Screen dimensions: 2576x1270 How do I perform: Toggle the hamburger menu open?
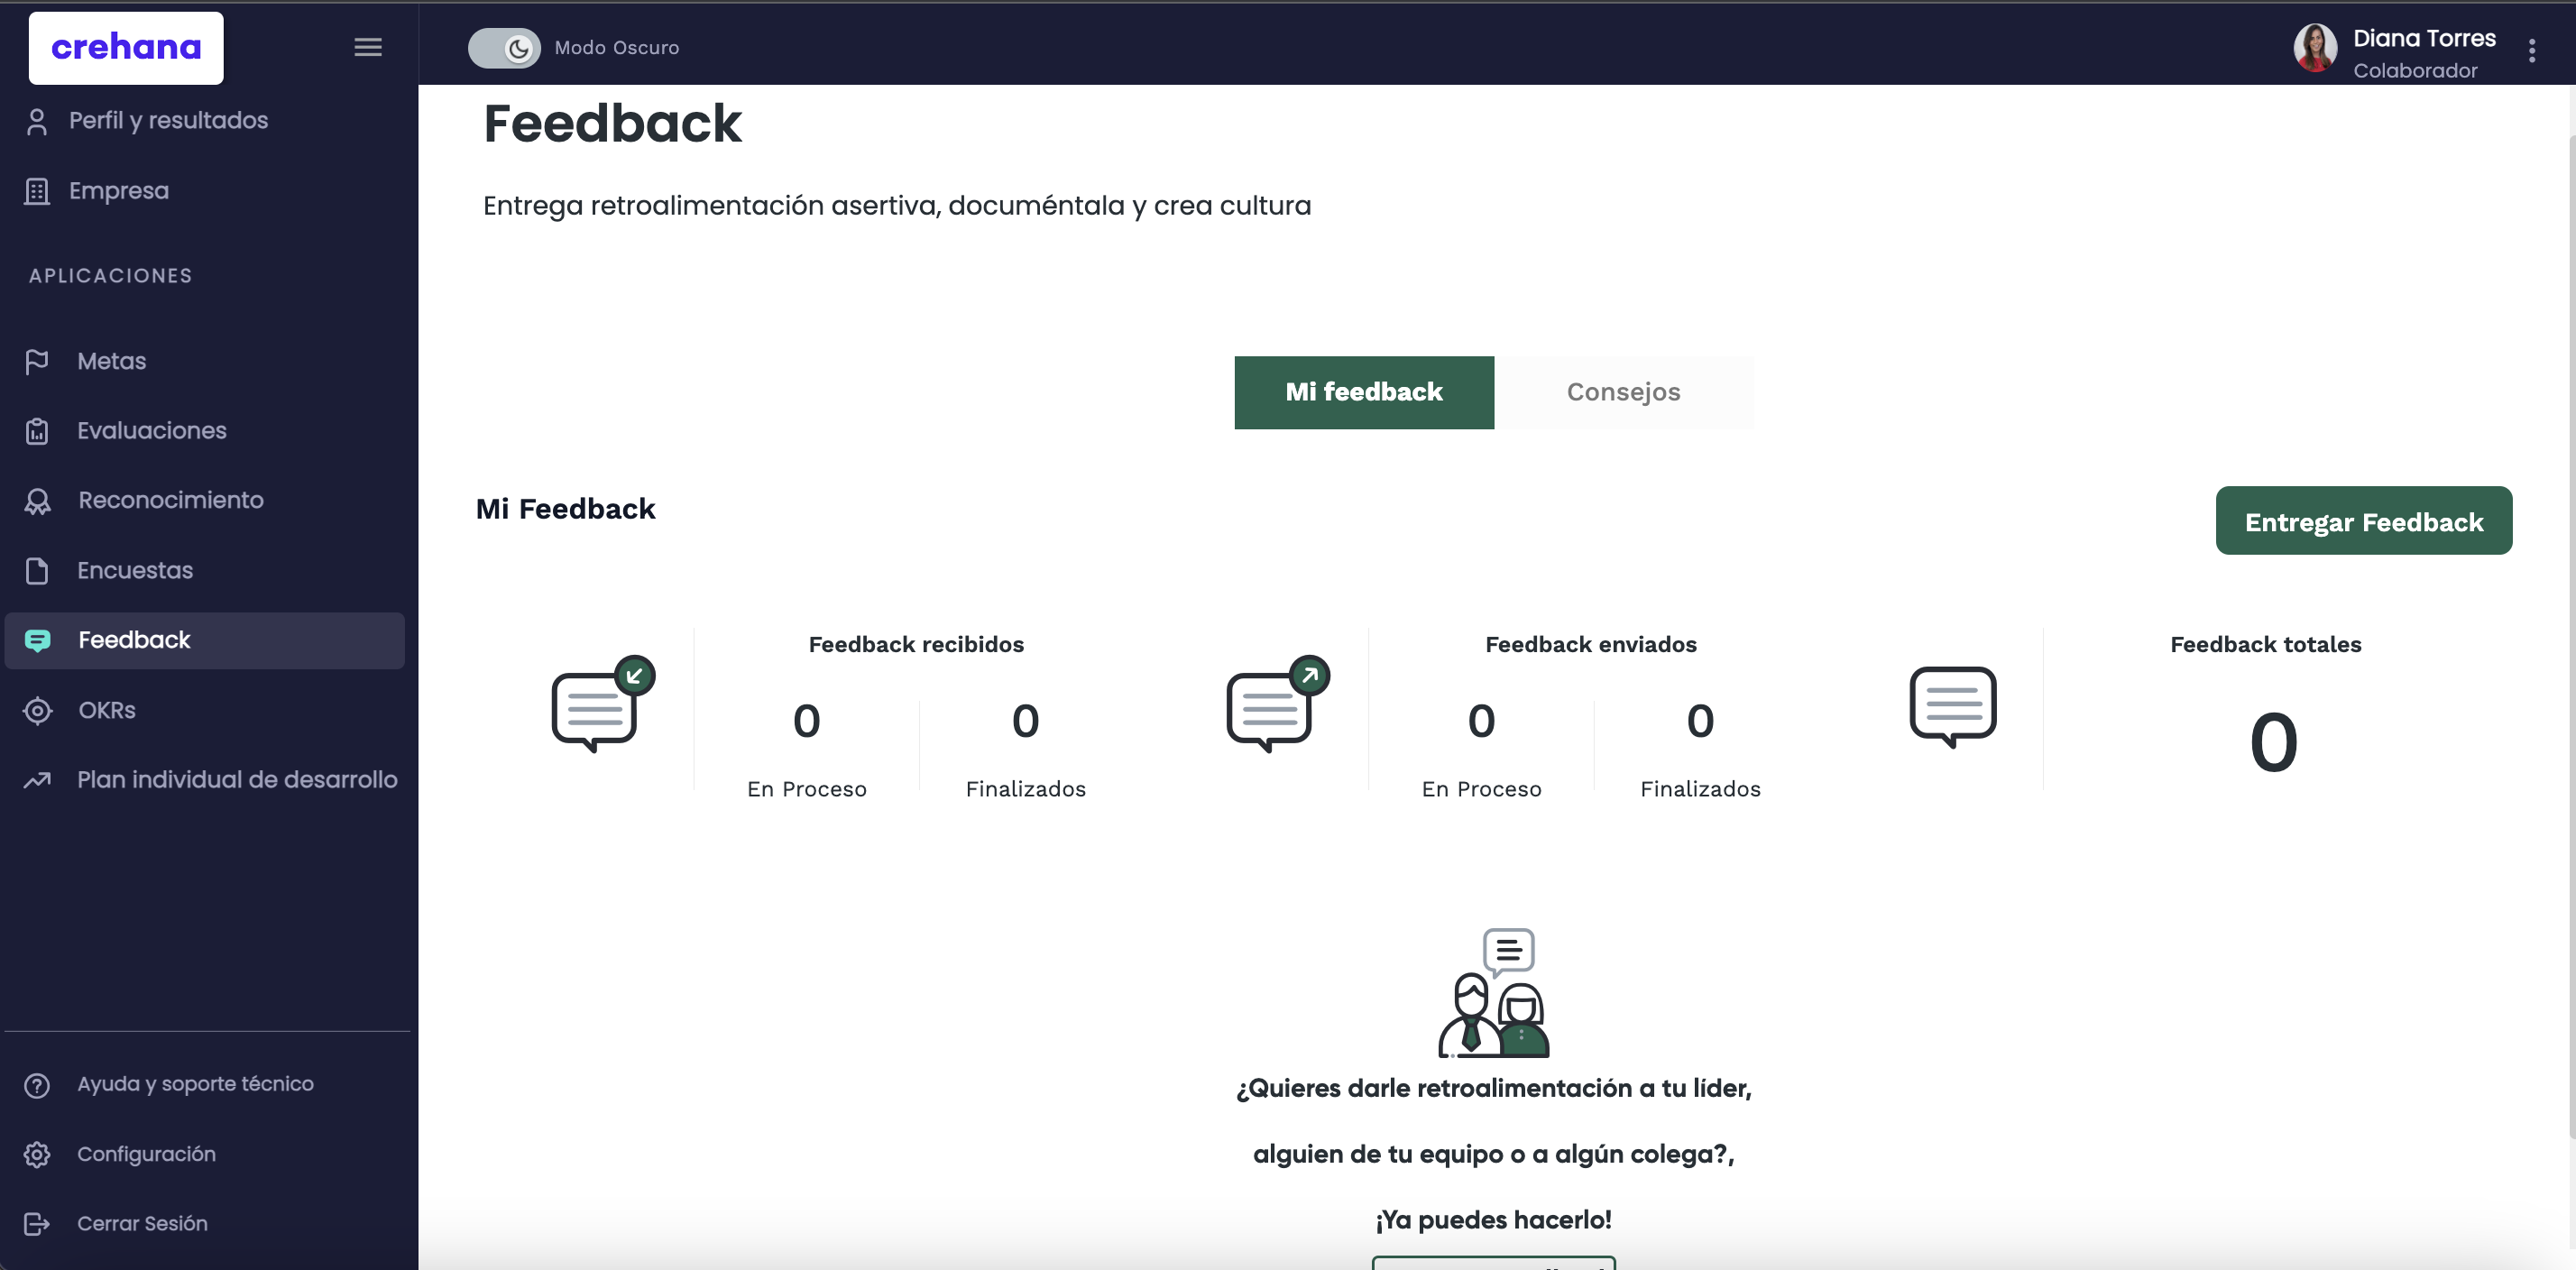click(366, 46)
